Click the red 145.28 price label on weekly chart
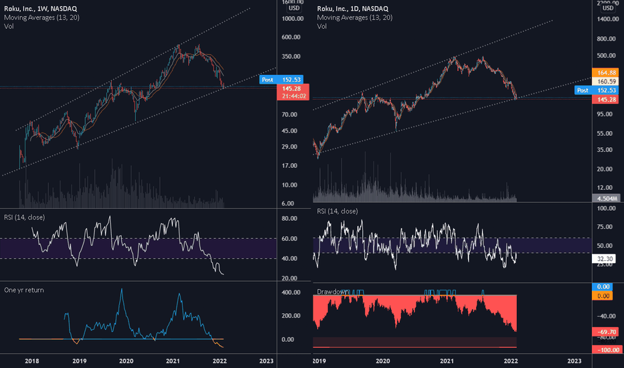Viewport: 624px width, 368px height. (293, 92)
